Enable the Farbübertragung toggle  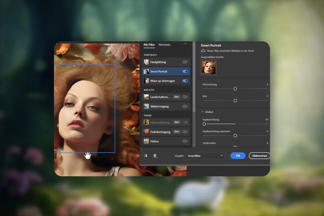[x=185, y=132]
